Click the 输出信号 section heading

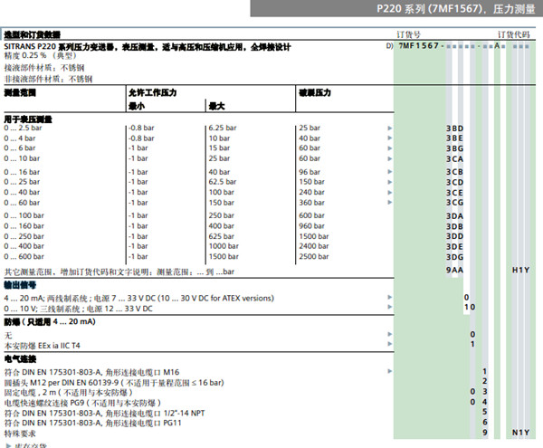[x=20, y=285]
